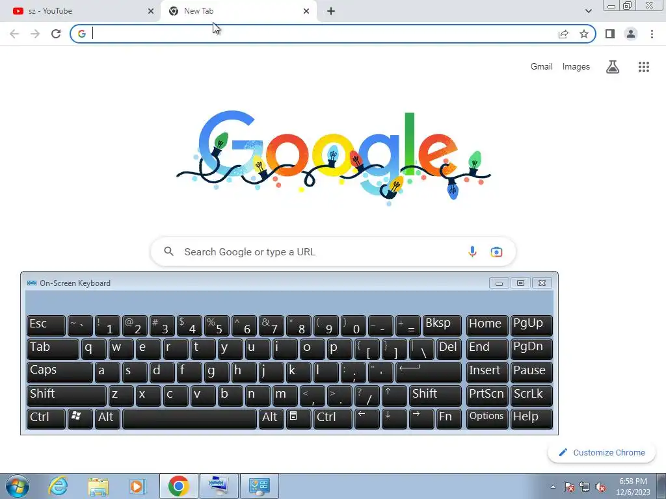Tap the Enter key on the on-screen keyboard
The width and height of the screenshot is (666, 499).
point(429,372)
